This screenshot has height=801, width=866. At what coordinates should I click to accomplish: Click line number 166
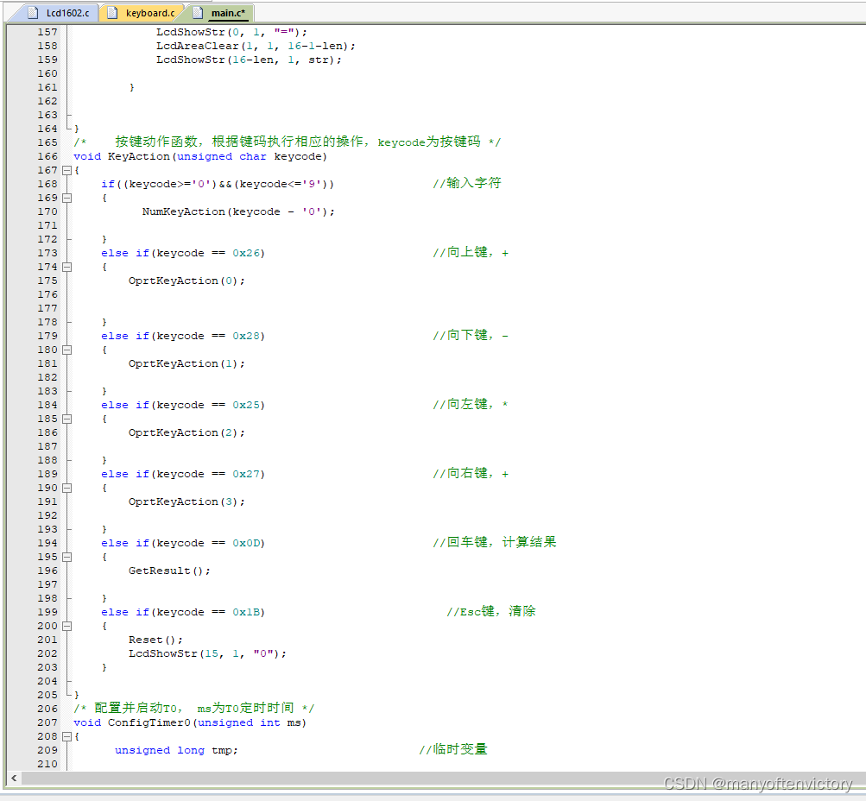click(x=47, y=157)
